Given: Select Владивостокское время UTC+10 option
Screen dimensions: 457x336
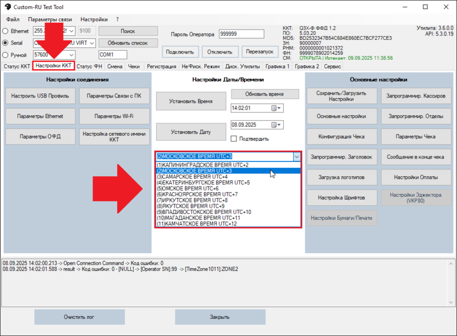Looking at the screenshot, I should [204, 212].
